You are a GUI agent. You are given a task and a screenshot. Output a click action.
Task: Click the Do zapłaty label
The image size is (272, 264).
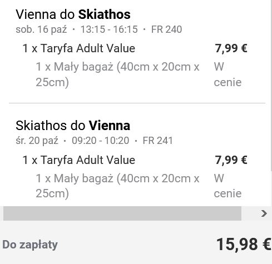pos(30,245)
